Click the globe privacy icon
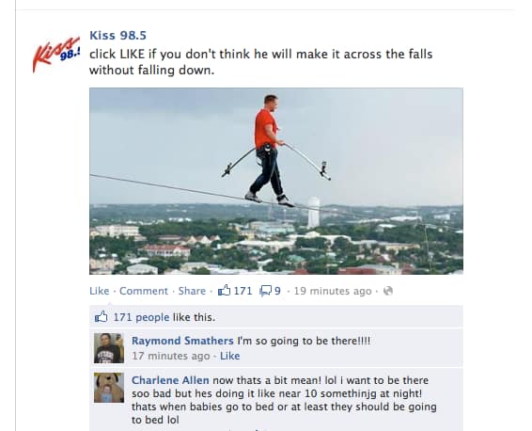Image resolution: width=532 pixels, height=431 pixels. 388,291
